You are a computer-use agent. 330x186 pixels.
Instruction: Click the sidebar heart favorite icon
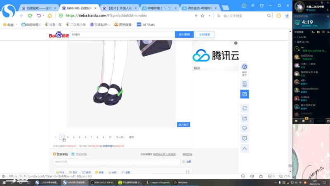coord(244,128)
